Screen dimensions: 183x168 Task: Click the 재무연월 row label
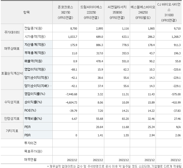(30, 159)
